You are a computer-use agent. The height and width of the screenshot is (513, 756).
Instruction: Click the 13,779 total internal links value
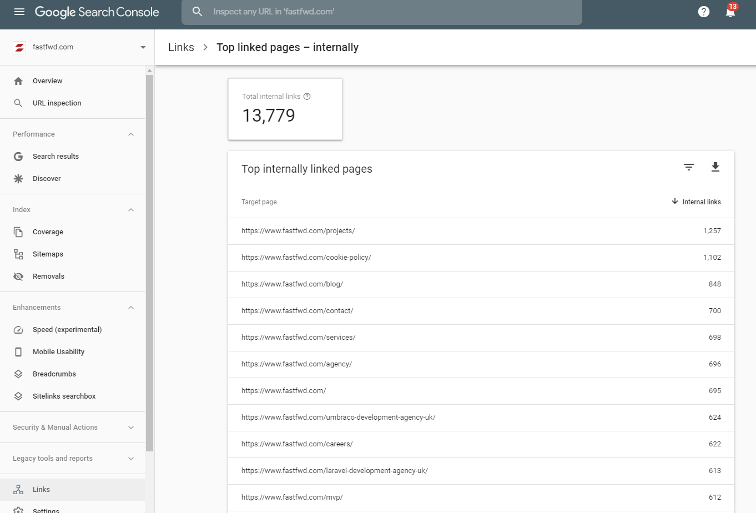(x=269, y=115)
